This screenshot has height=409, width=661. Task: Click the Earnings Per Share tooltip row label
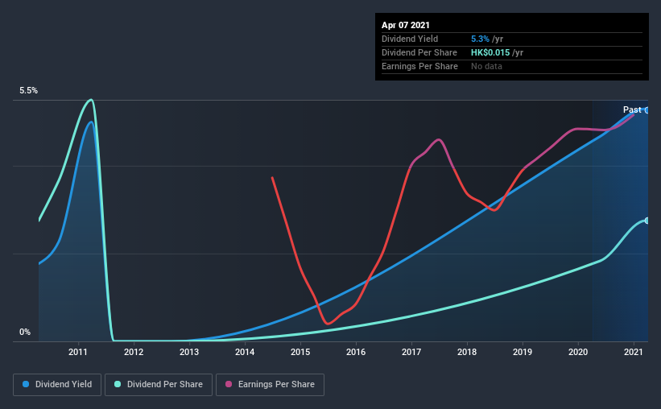419,66
